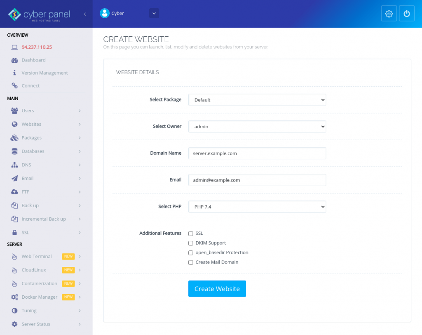The width and height of the screenshot is (422, 335).
Task: Open the Containerization section
Action: [40, 283]
